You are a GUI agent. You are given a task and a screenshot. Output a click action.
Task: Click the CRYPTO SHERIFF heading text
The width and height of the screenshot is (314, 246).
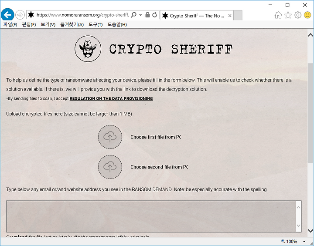[x=171, y=49]
